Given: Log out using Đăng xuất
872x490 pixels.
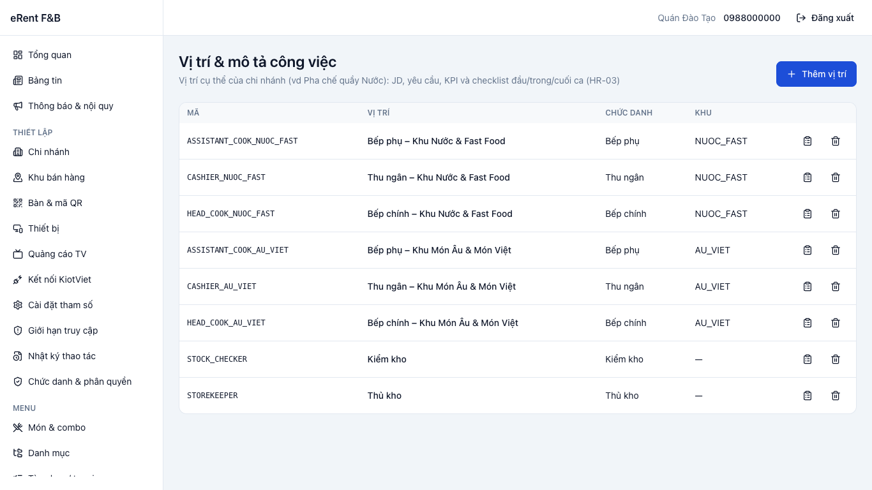Looking at the screenshot, I should (825, 18).
